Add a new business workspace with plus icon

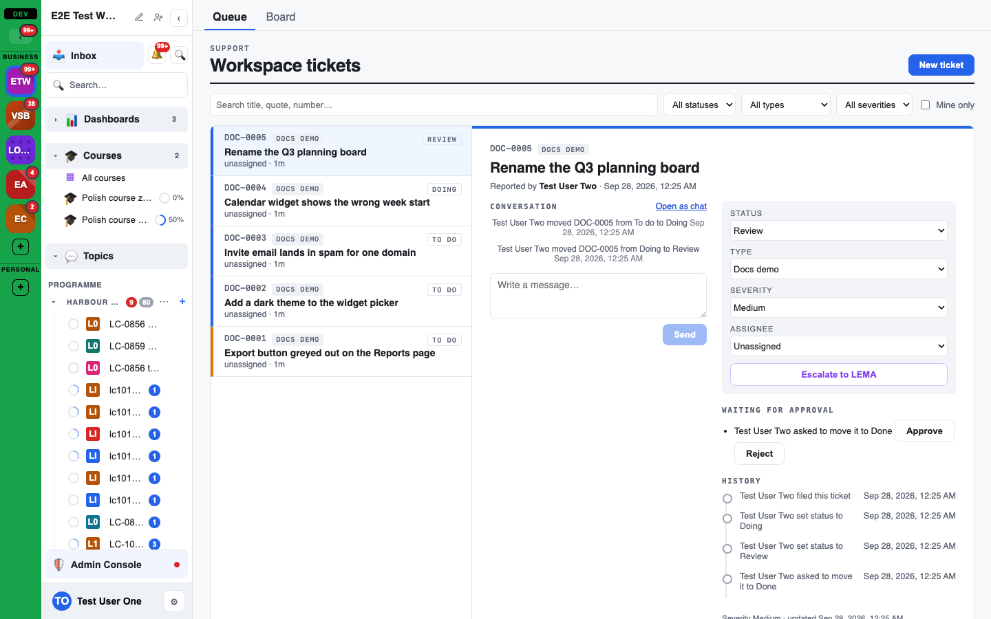[21, 246]
